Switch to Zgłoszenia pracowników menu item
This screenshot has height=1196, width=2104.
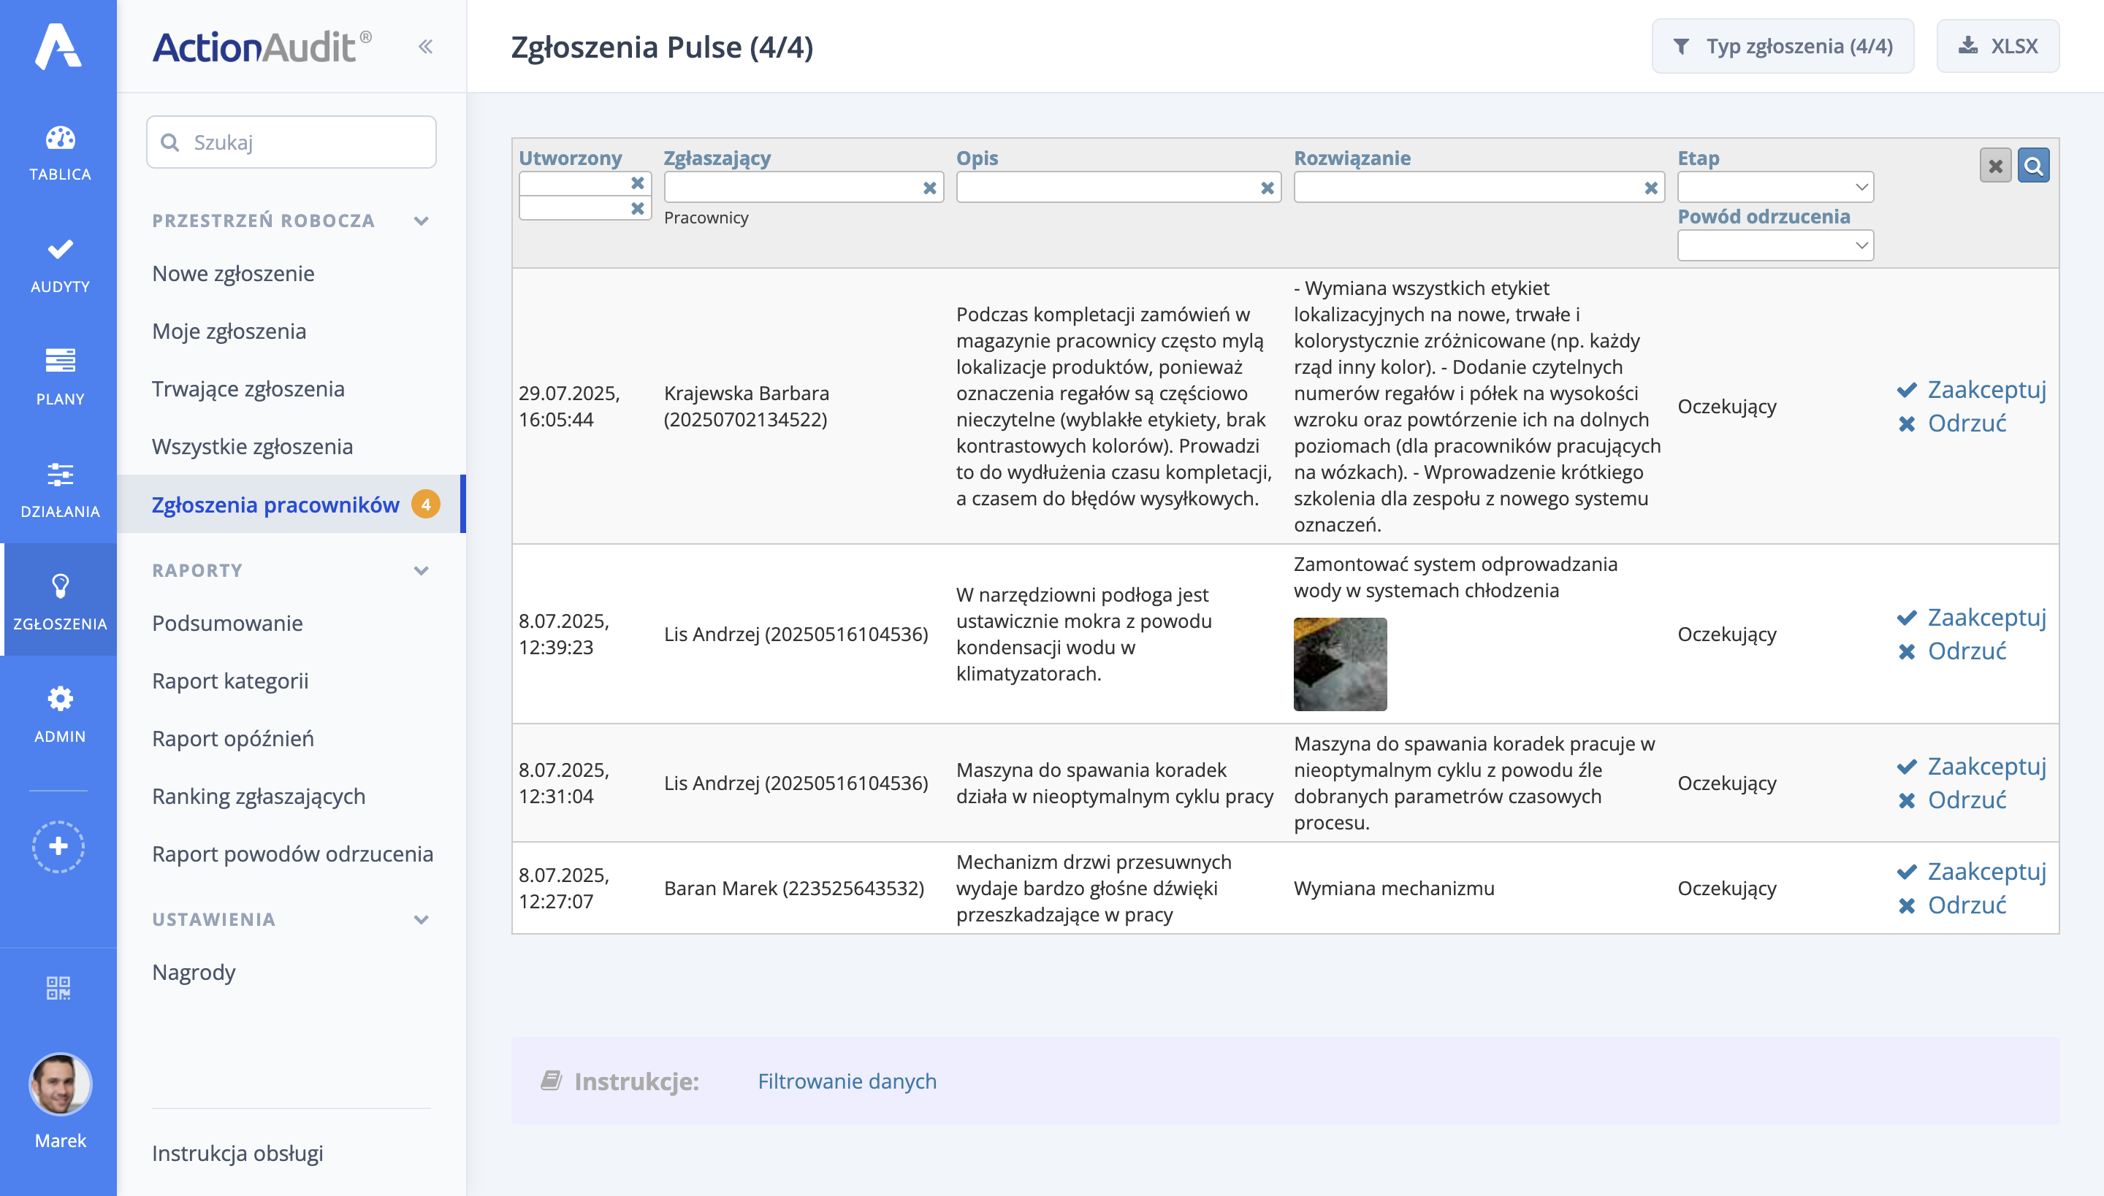(275, 505)
